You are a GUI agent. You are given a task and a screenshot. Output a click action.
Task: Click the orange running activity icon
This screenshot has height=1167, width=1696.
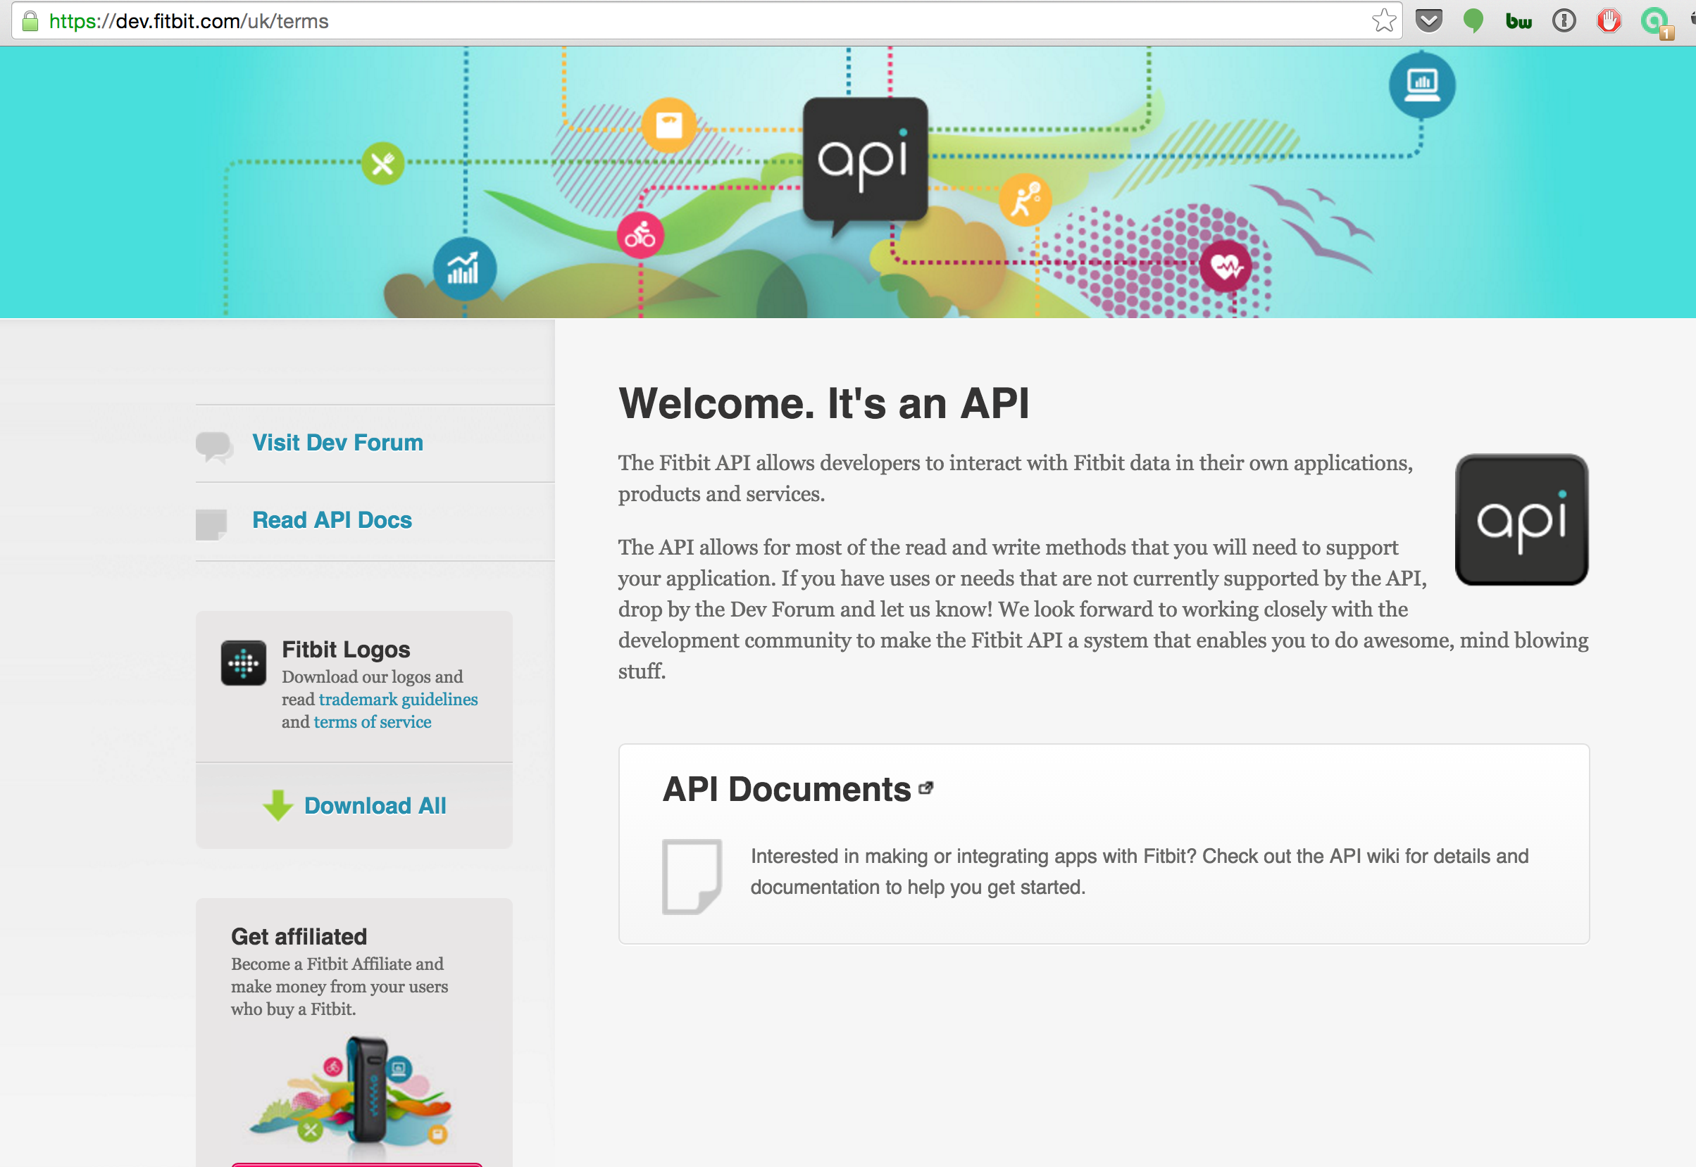[1025, 200]
